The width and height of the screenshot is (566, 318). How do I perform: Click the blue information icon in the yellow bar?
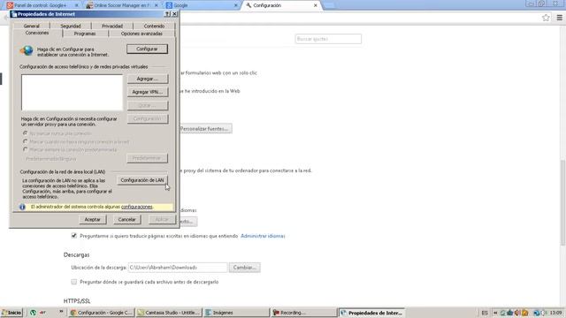tap(22, 207)
